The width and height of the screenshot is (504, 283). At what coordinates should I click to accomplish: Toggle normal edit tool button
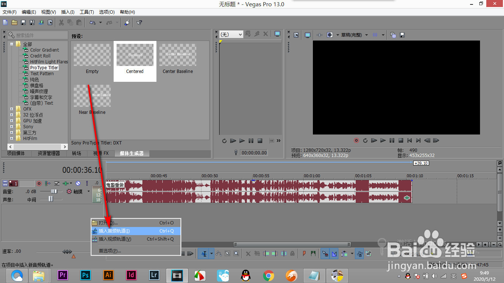pyautogui.click(x=204, y=254)
